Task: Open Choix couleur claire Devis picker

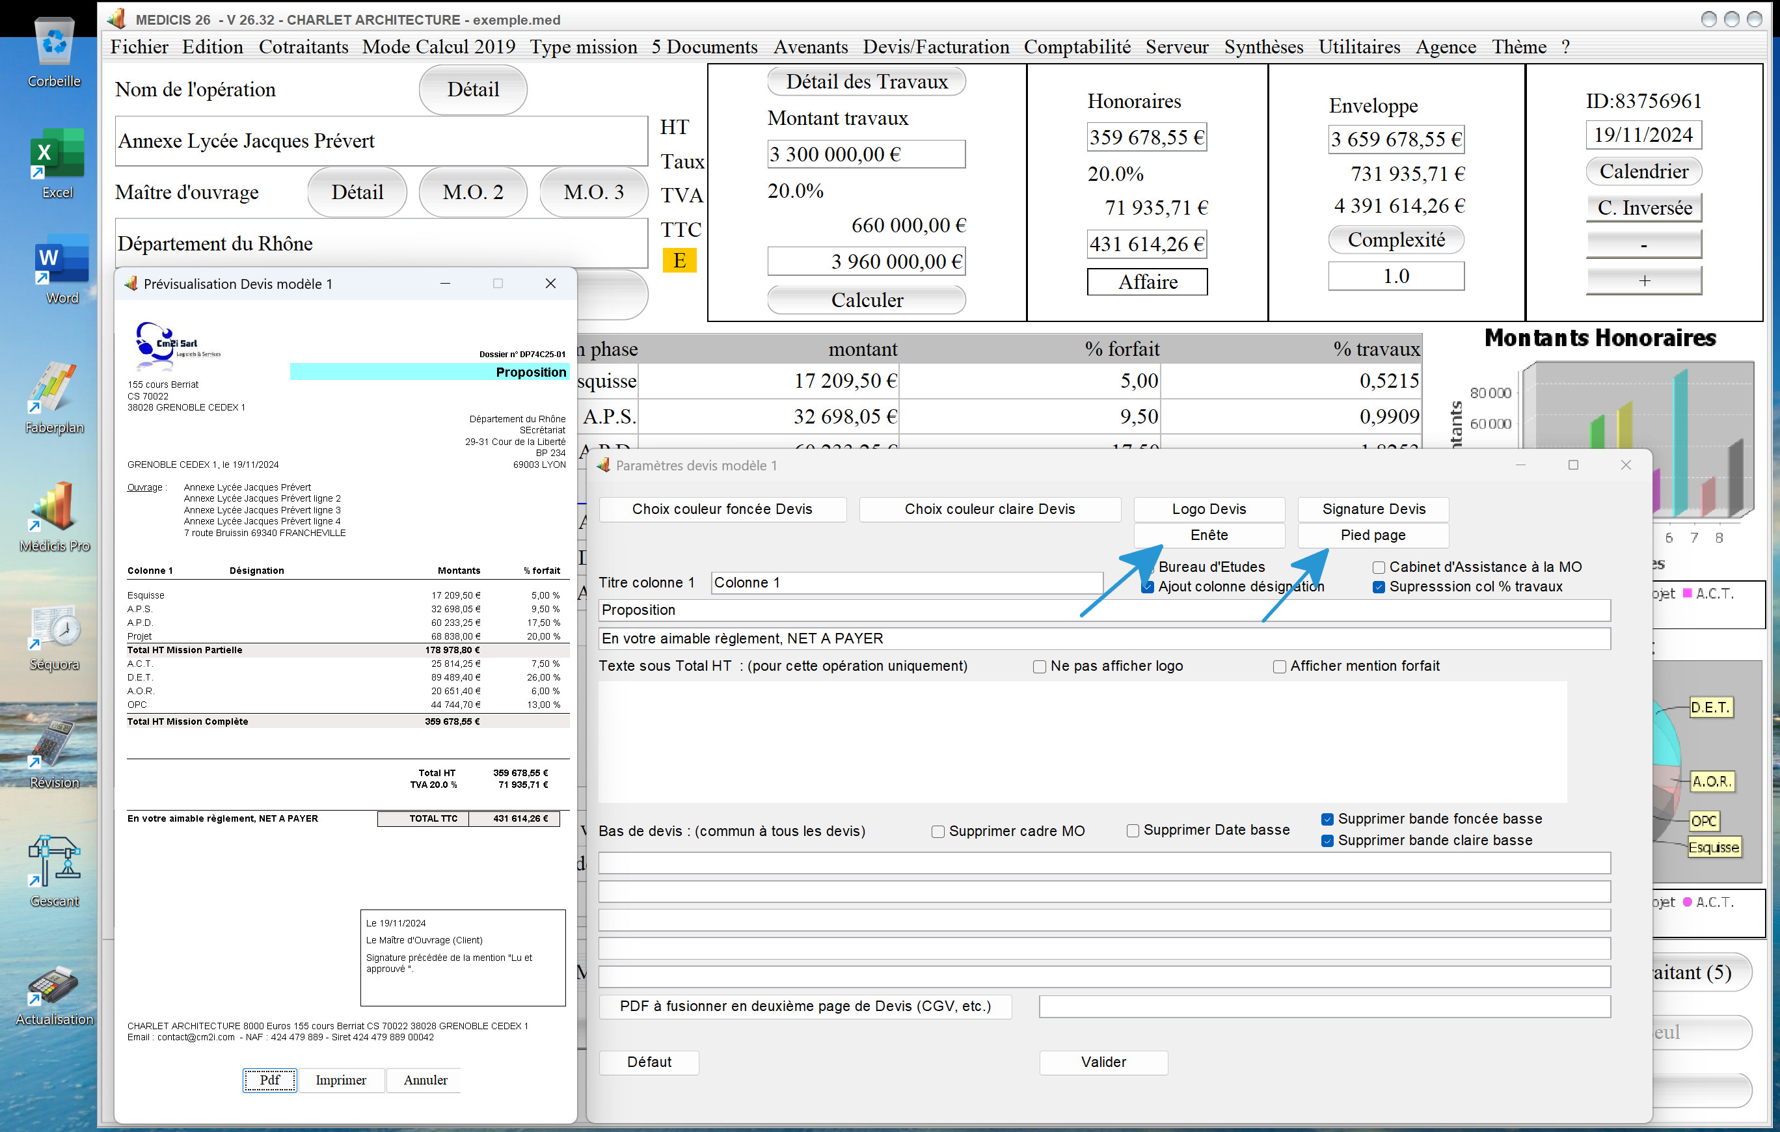Action: [990, 509]
